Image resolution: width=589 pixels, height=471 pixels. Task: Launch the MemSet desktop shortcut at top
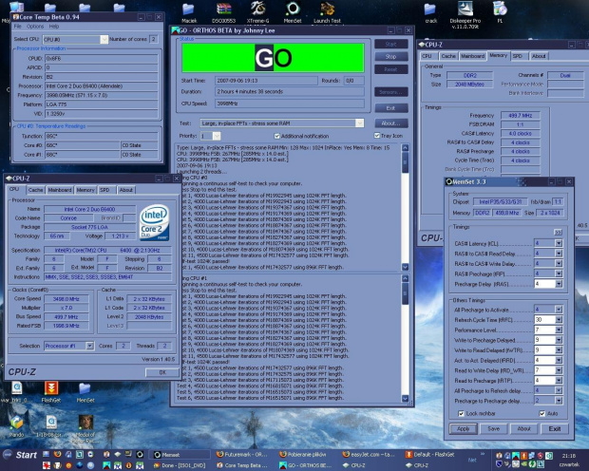tap(293, 12)
